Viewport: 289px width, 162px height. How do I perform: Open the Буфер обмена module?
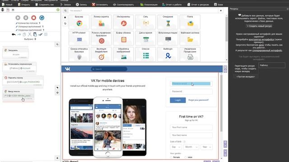123,38
